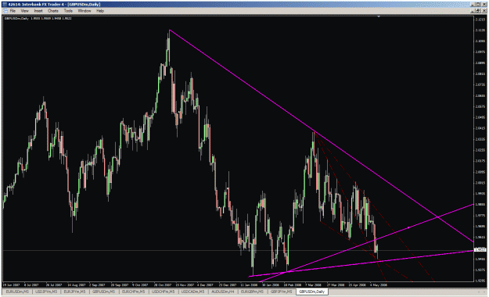Switch to the EURUSDm,M5 chart tab
The width and height of the screenshot is (489, 297).
tap(17, 292)
